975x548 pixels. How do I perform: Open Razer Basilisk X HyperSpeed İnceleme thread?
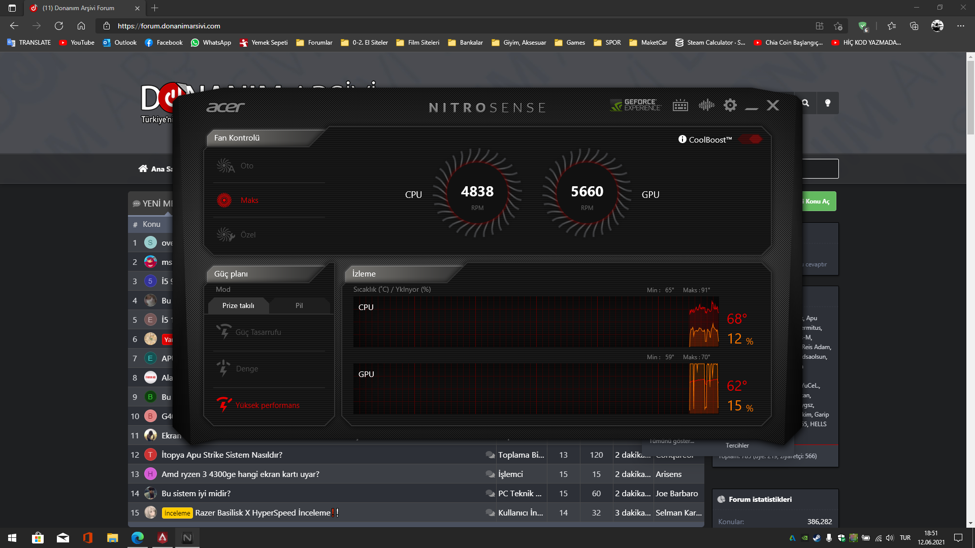[267, 512]
